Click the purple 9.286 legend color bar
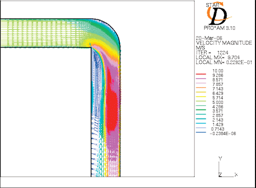256x188 pixels. (x=201, y=79)
